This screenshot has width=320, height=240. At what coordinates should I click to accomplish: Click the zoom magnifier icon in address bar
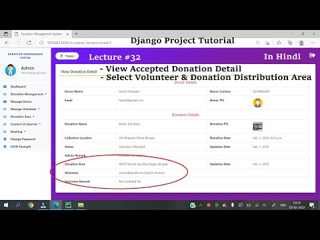click(x=258, y=43)
